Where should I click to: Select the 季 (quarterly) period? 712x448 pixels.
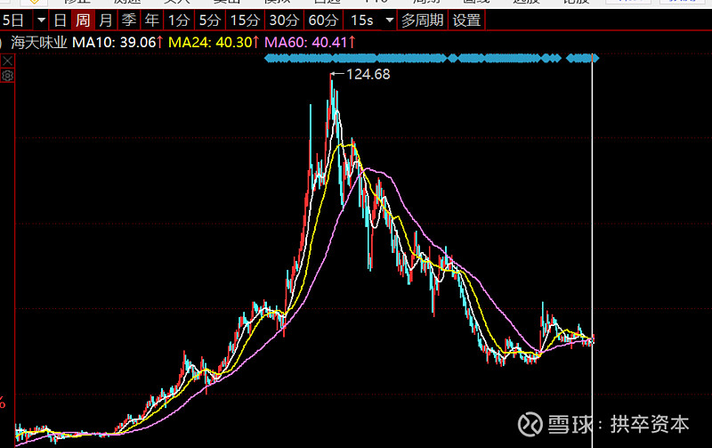pyautogui.click(x=129, y=20)
